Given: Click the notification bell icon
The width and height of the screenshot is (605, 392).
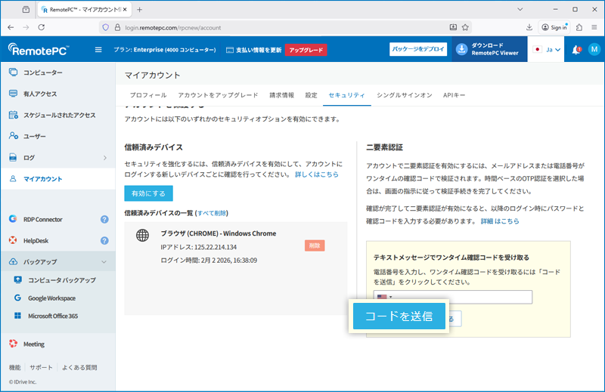Looking at the screenshot, I should pos(576,50).
